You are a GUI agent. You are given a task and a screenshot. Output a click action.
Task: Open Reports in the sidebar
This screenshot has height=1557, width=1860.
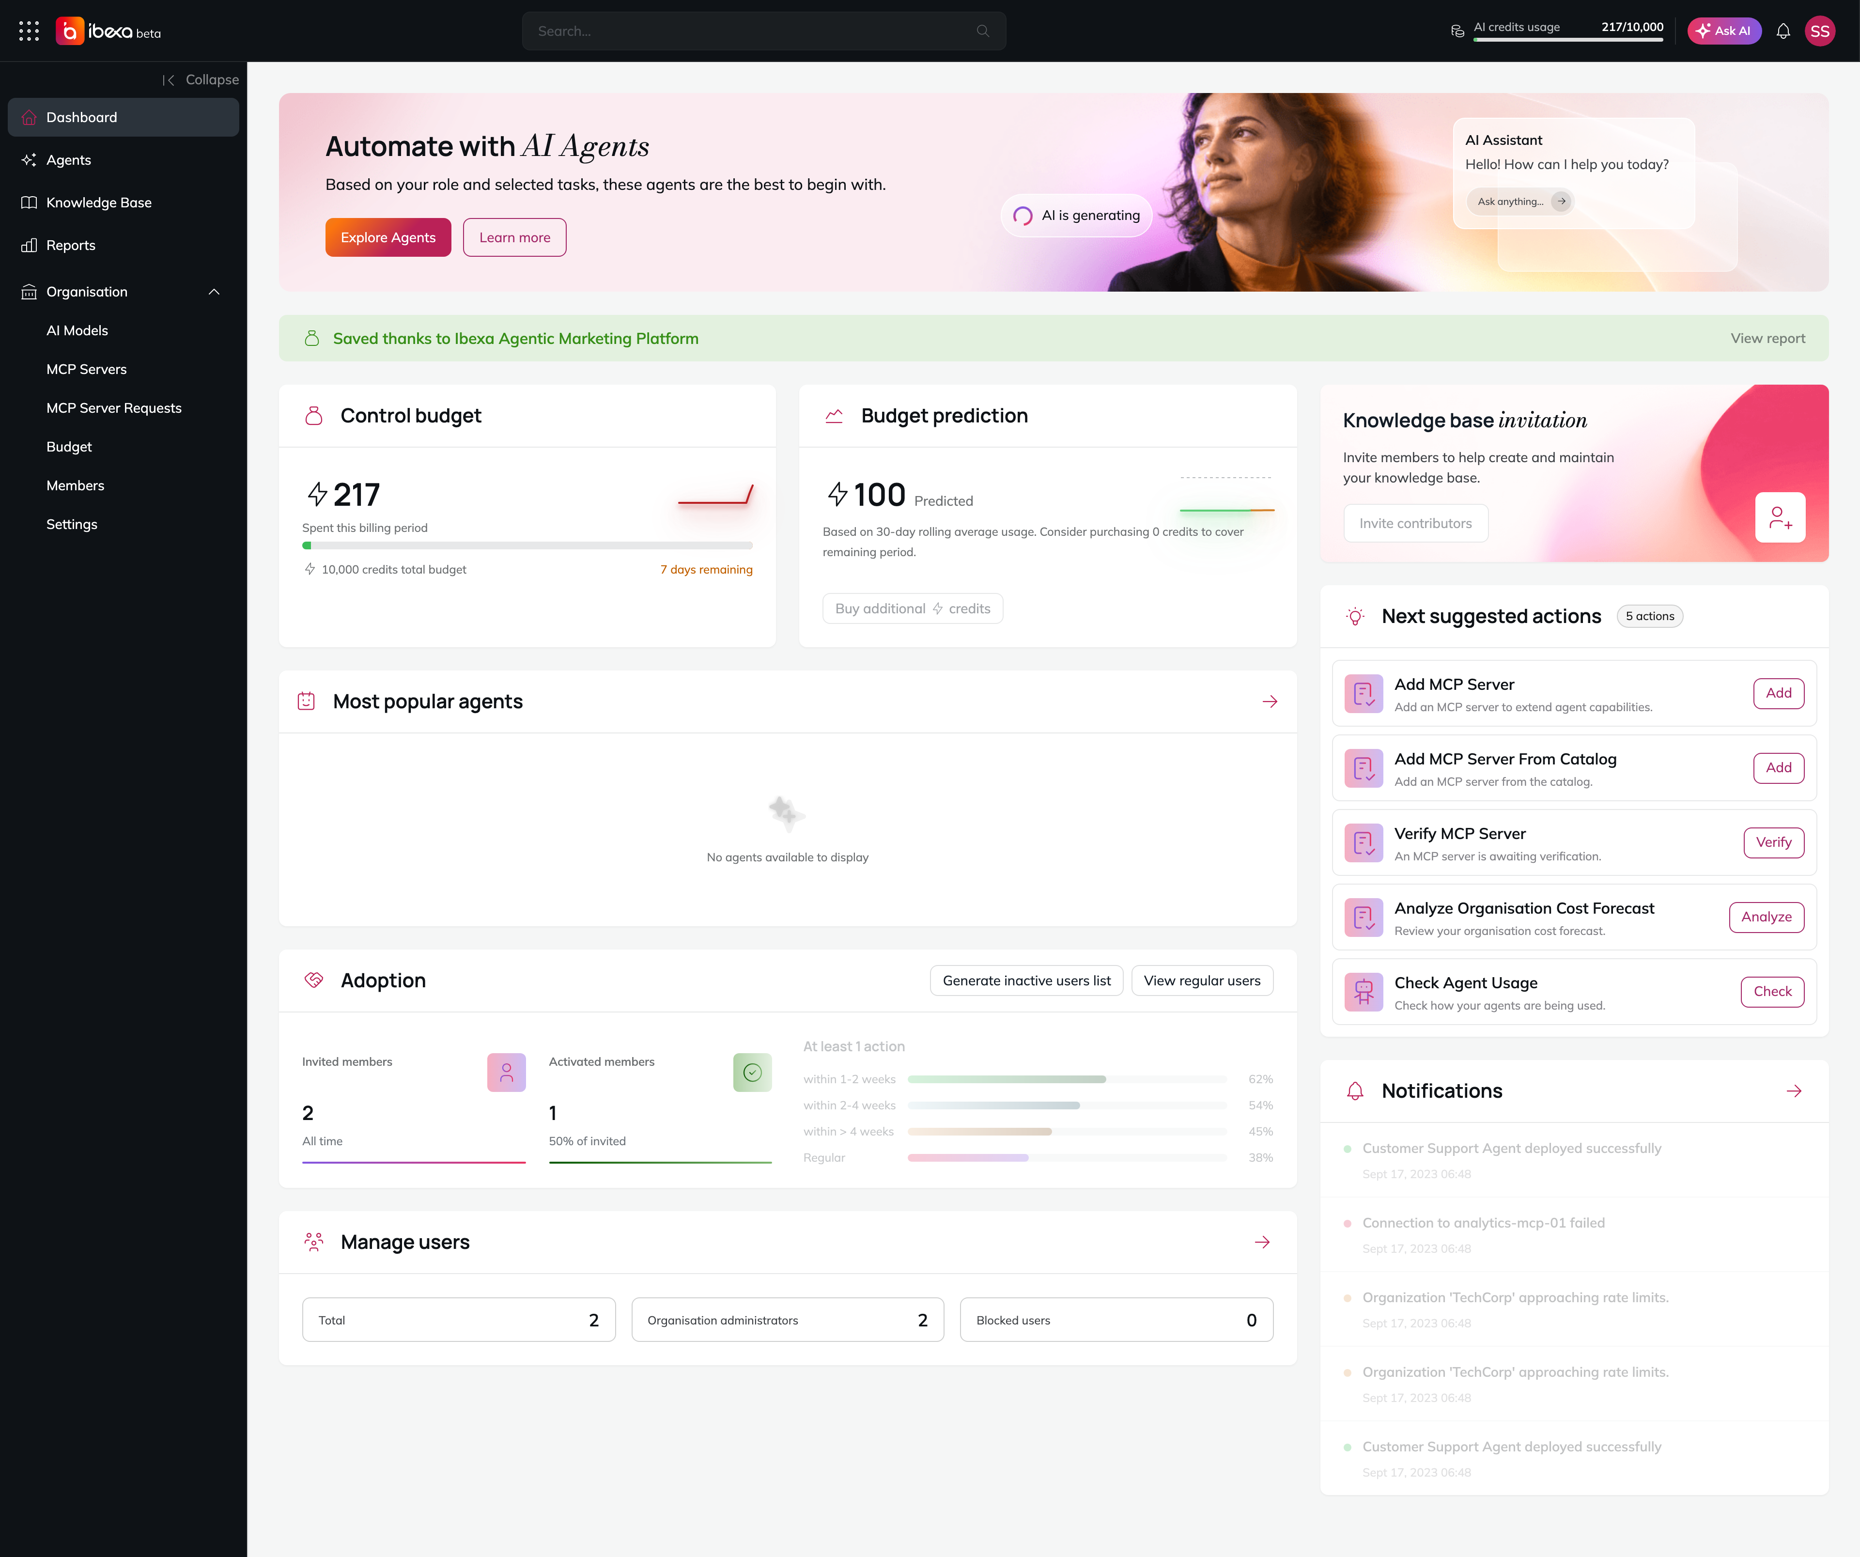(x=123, y=245)
